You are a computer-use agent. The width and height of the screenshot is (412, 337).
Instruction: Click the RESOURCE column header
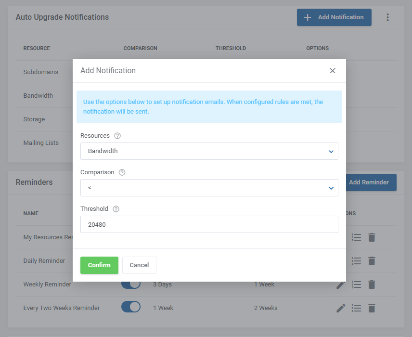37,48
